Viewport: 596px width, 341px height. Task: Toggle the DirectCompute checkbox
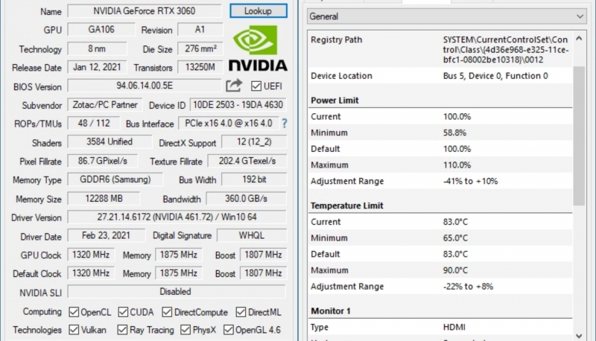click(167, 312)
